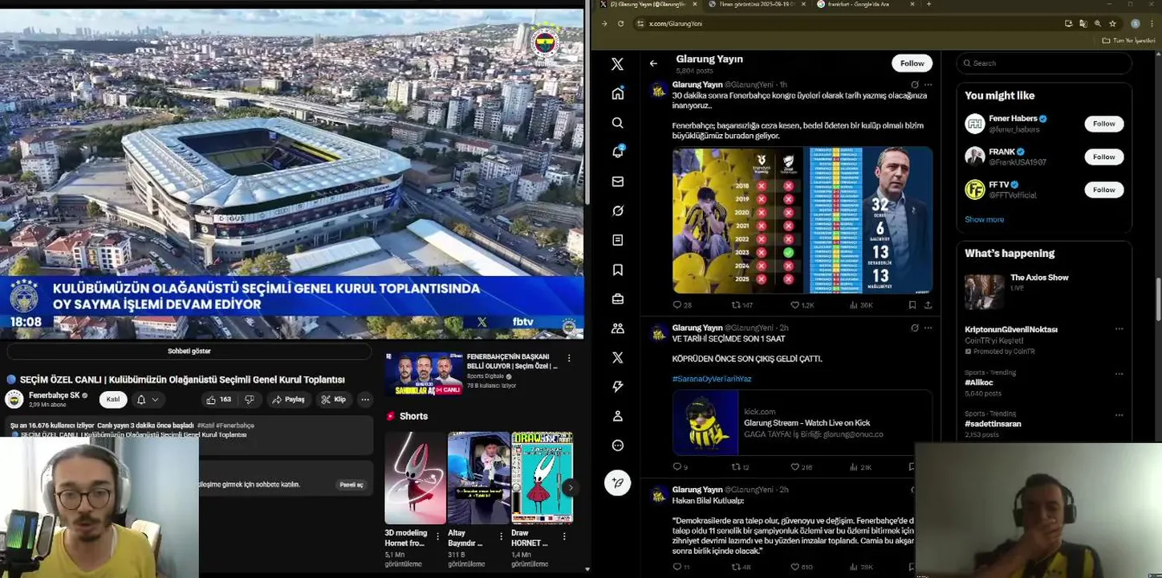Follow Glarung Yayın profile
Screen dimensions: 1162x578
(x=912, y=63)
